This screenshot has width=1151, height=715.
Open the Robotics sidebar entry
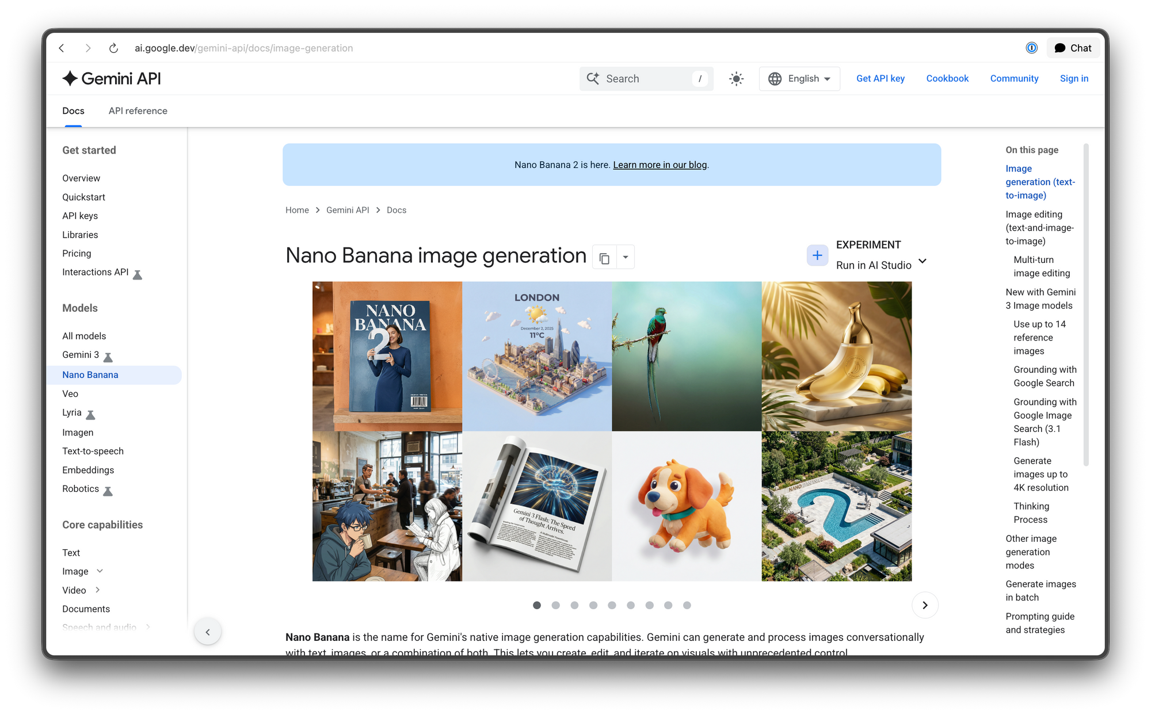(x=81, y=489)
